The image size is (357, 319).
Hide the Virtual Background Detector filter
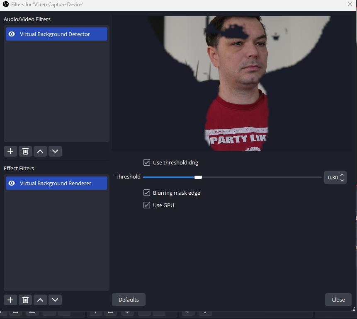(x=12, y=34)
